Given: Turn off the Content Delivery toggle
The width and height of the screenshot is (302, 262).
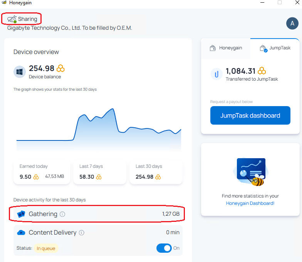Looking at the screenshot, I should tap(164, 248).
